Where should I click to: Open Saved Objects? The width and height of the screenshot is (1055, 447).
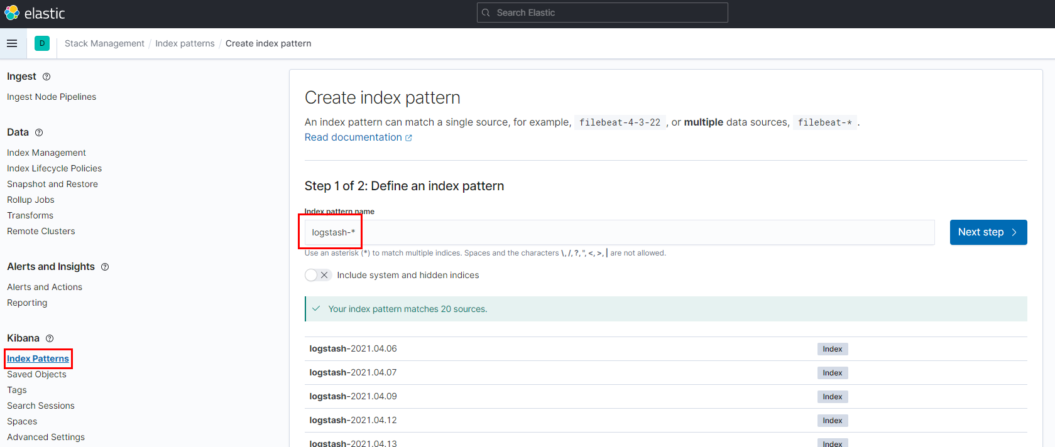(36, 374)
